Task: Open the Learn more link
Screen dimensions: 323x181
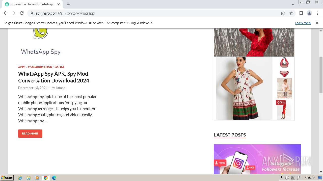Action: (303, 23)
